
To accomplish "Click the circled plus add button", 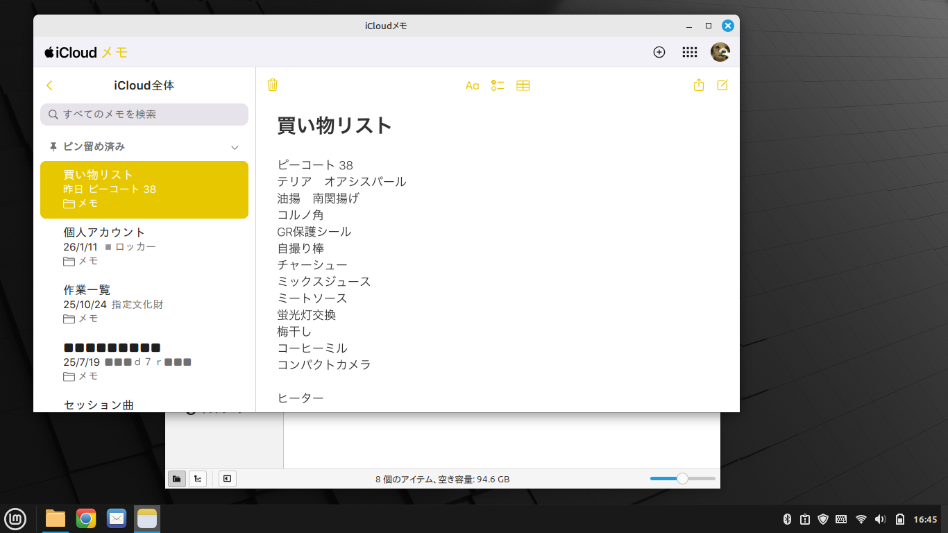I will click(x=659, y=52).
